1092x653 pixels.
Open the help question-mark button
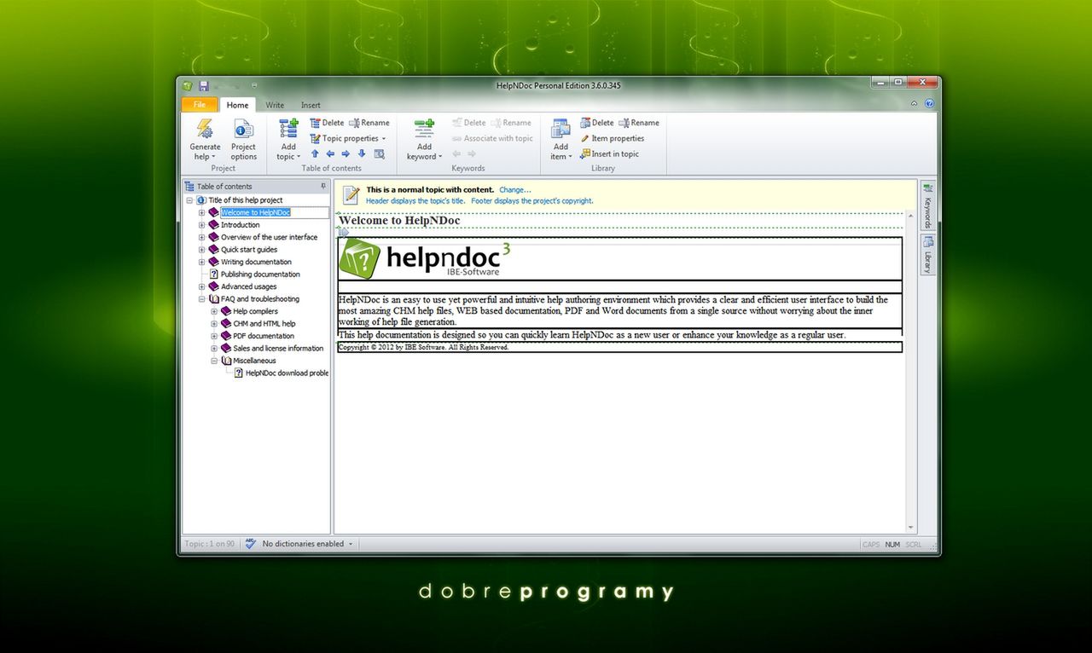point(929,104)
